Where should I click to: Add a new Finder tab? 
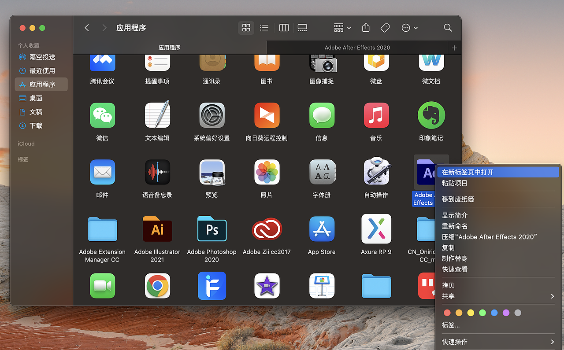[x=454, y=48]
